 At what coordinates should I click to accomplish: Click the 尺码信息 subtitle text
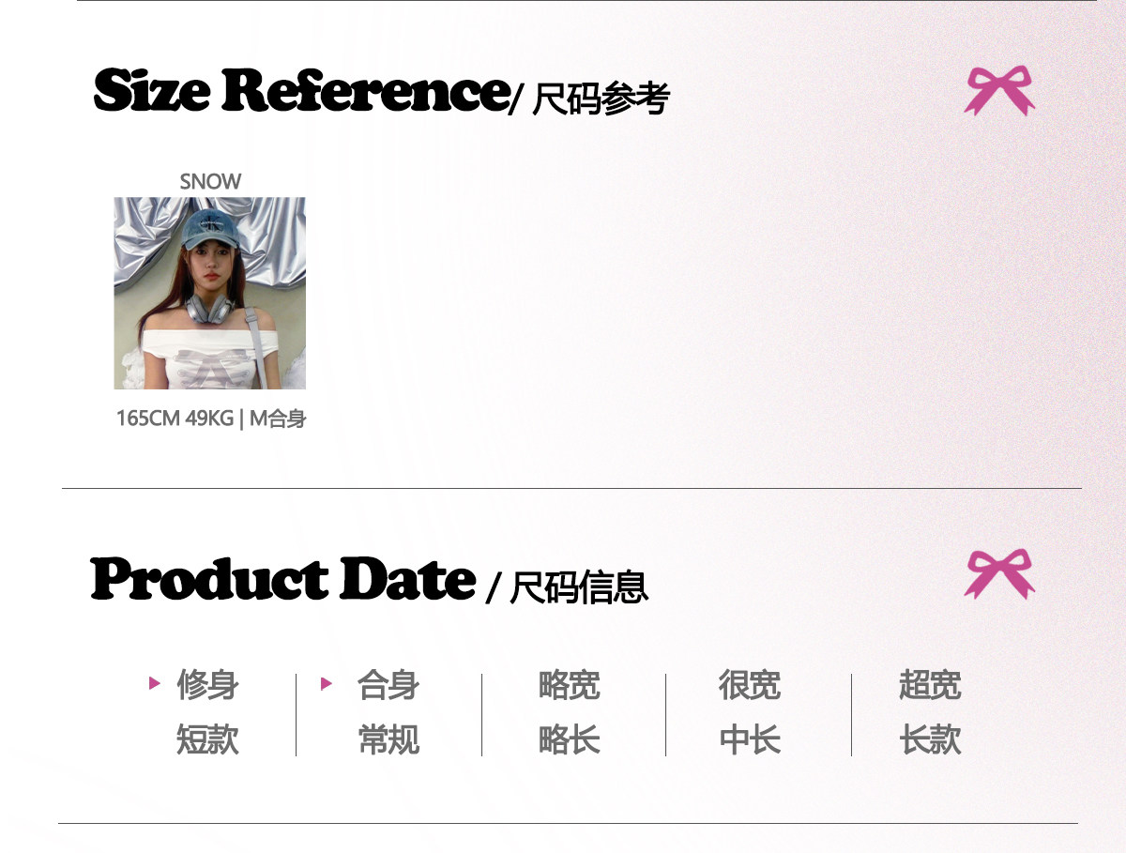click(578, 587)
